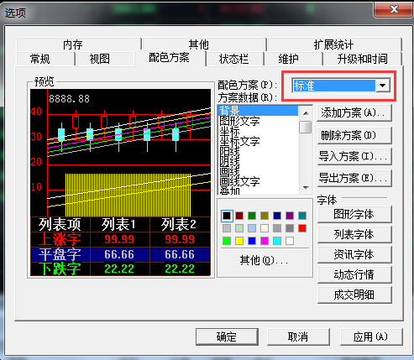Image resolution: width=414 pixels, height=360 pixels.
Task: Click the list scrollbar thumb
Action: [306, 128]
